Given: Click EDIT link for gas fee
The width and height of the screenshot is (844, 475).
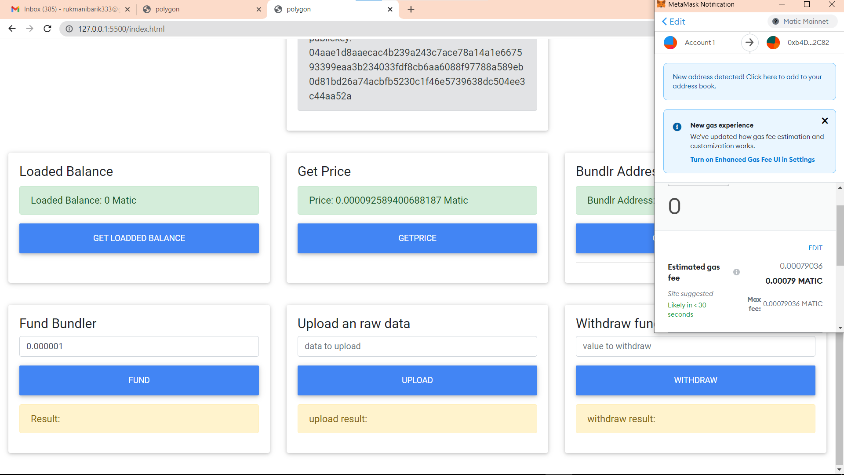Looking at the screenshot, I should tap(815, 248).
